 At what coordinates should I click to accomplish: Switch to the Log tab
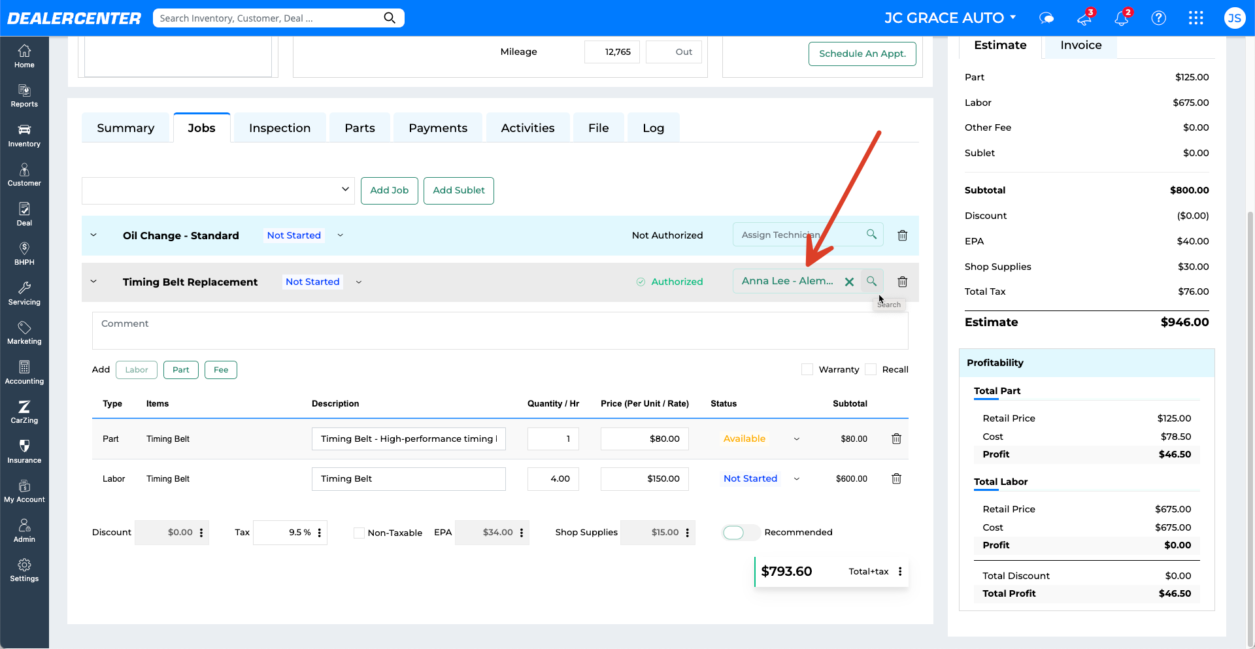tap(653, 127)
